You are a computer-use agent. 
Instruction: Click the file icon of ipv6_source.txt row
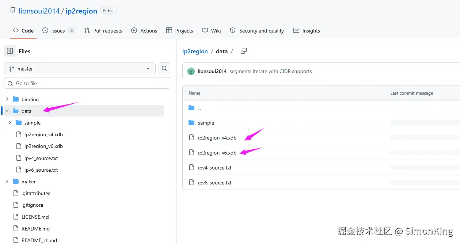(x=191, y=183)
